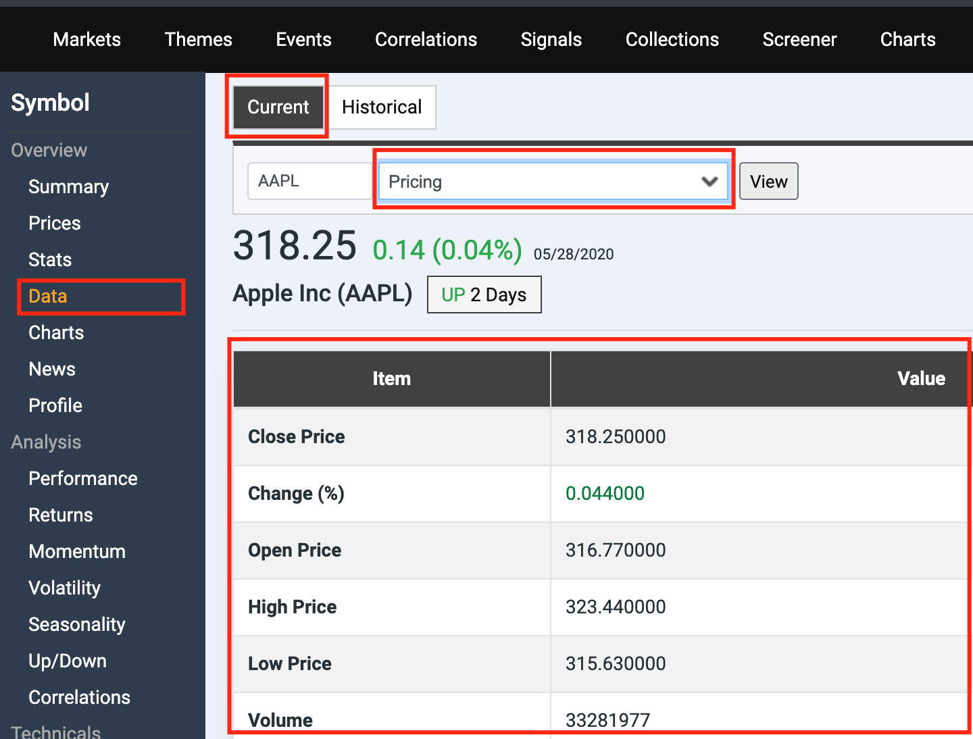Open Seasonality under Analysis
Image resolution: width=973 pixels, height=739 pixels.
pyautogui.click(x=77, y=624)
